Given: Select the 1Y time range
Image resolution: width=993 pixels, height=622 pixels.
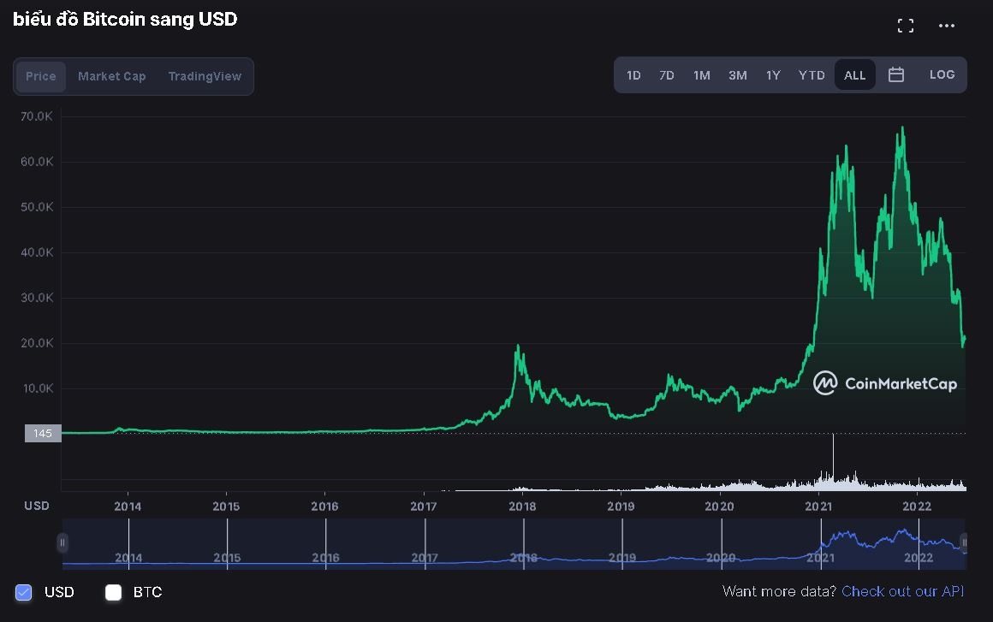Looking at the screenshot, I should pyautogui.click(x=773, y=75).
